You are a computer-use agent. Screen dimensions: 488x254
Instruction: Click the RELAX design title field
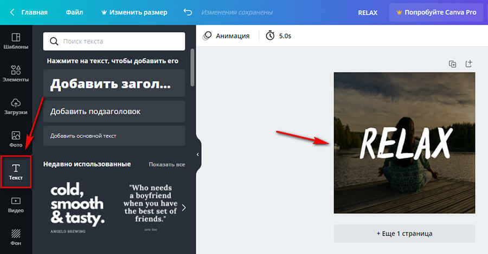[368, 12]
